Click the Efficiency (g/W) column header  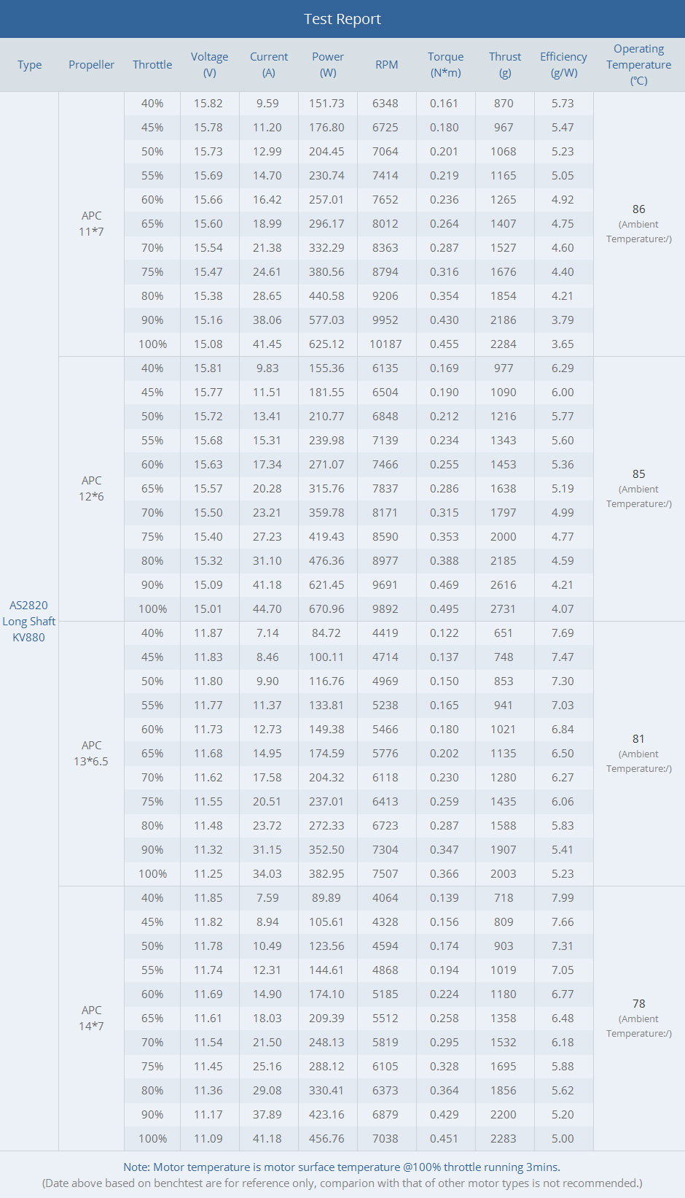563,65
